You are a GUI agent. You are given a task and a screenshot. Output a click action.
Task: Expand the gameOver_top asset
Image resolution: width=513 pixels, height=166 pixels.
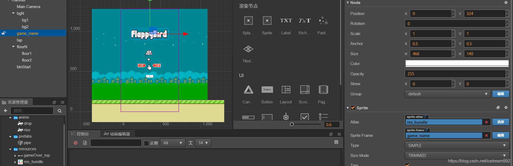click(x=15, y=156)
